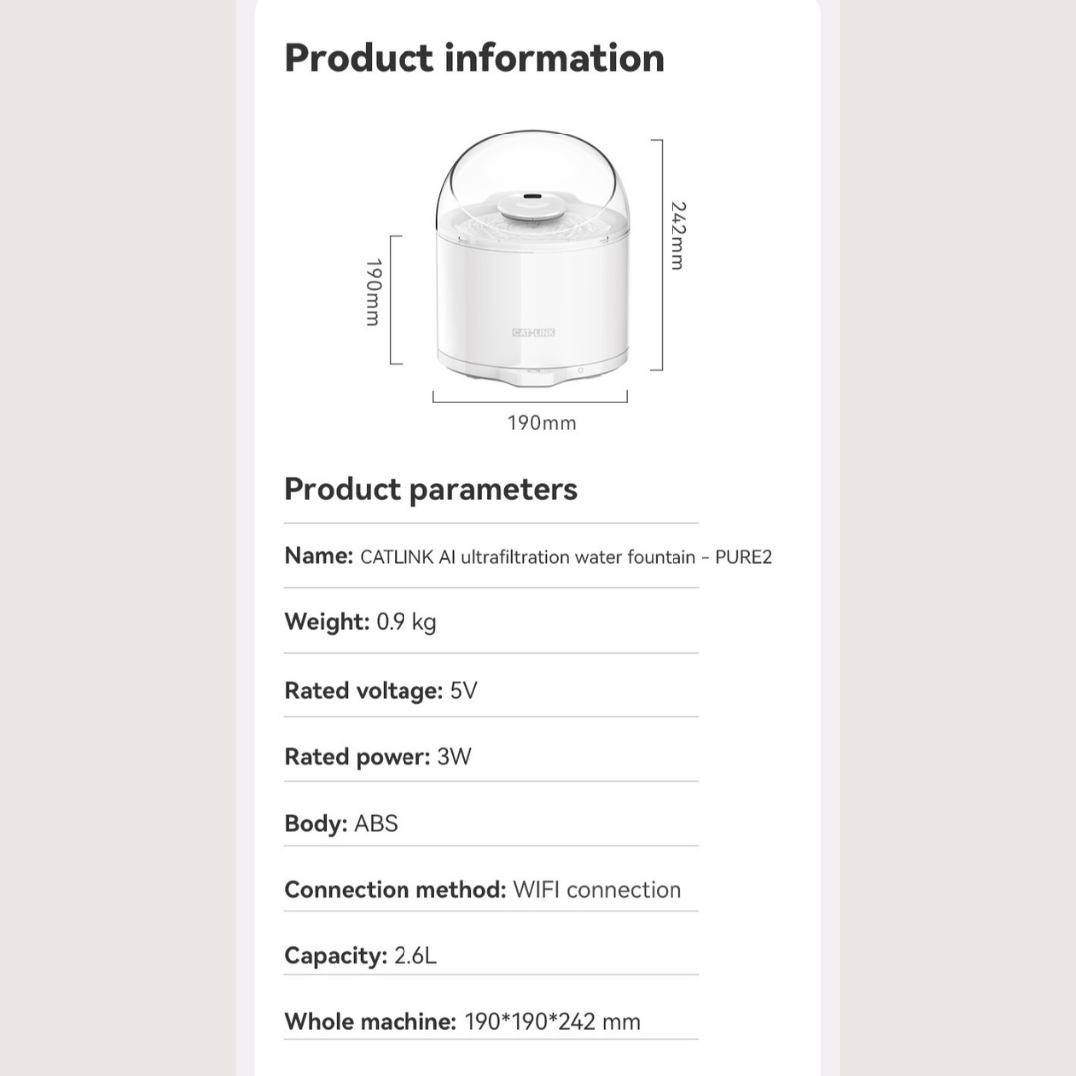
Task: Click the CATLINK logo on the fountain body
Action: [533, 332]
